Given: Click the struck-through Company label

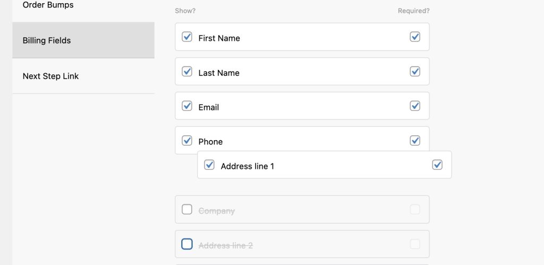Looking at the screenshot, I should (216, 211).
